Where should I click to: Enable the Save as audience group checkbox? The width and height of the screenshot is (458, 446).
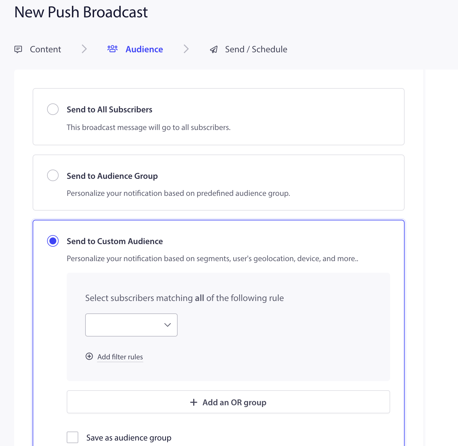[x=72, y=437]
